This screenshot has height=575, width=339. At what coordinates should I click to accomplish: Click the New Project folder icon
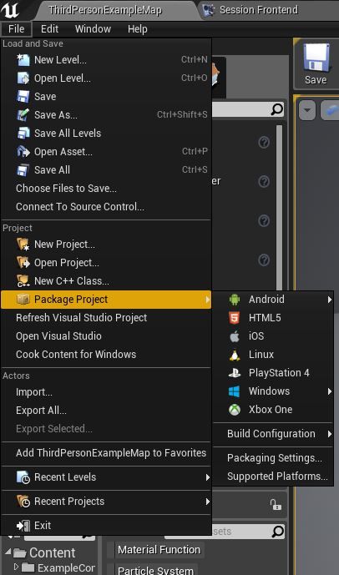[x=23, y=245]
